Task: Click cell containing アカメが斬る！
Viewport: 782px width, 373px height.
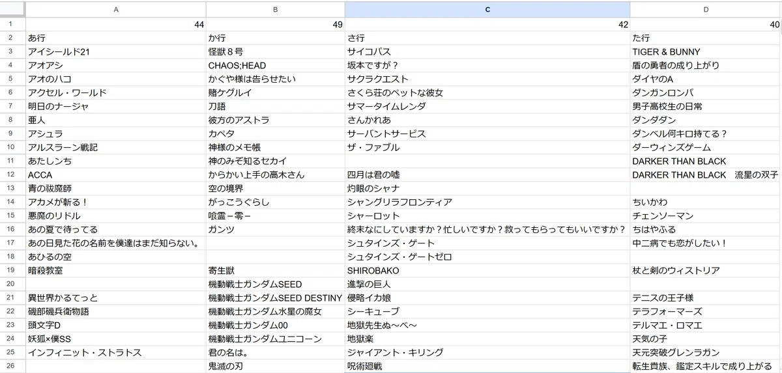Action: (x=116, y=202)
